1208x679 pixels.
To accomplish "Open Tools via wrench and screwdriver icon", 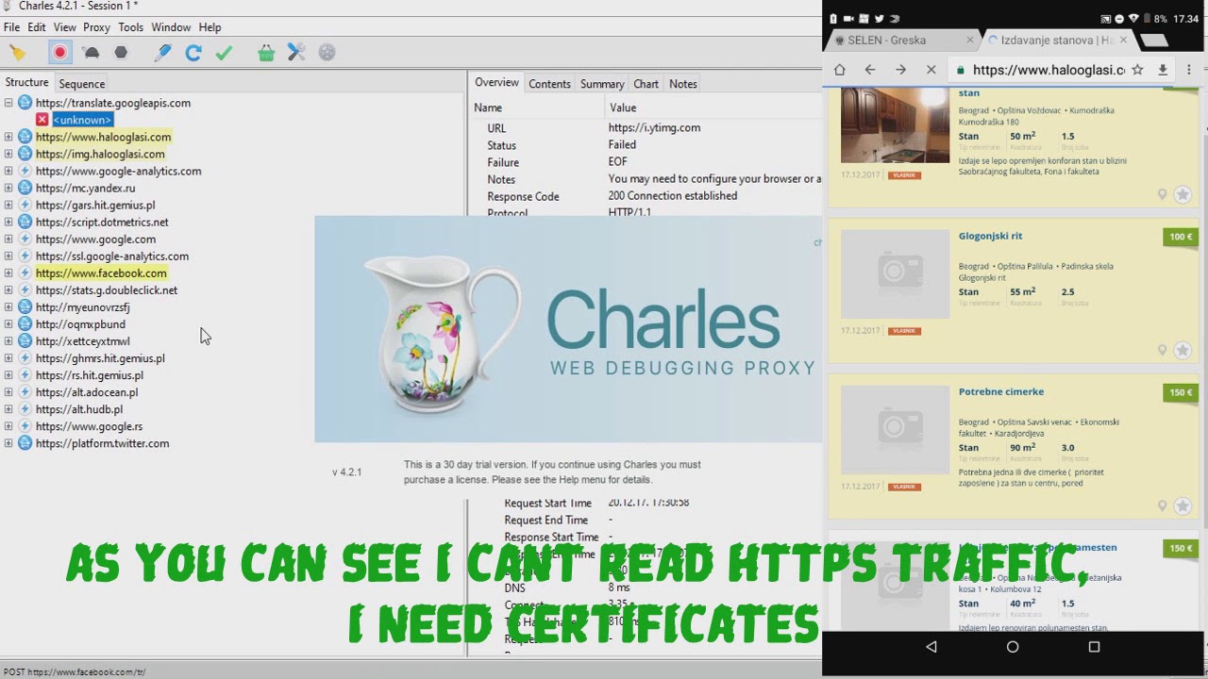I will tap(296, 53).
